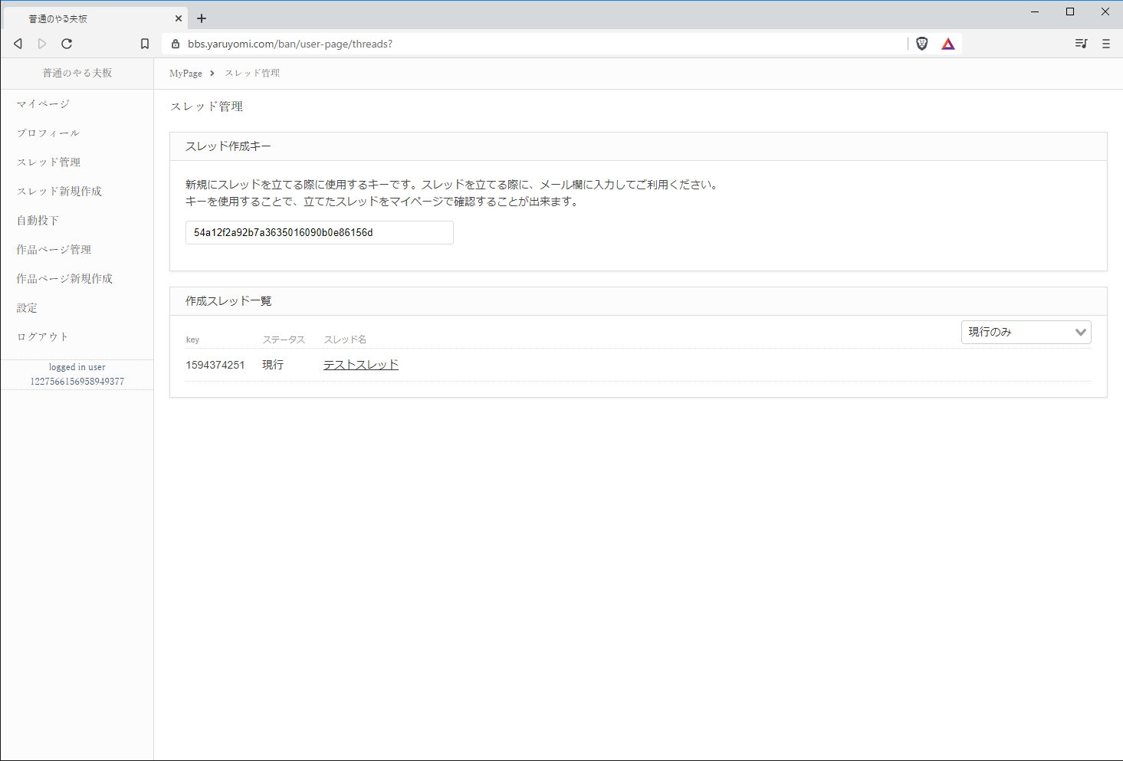Go to 作品ページ管理 page

pyautogui.click(x=54, y=249)
